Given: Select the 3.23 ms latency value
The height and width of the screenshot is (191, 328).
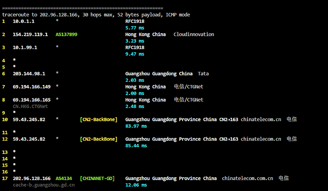Looking at the screenshot, I should pos(135,41).
